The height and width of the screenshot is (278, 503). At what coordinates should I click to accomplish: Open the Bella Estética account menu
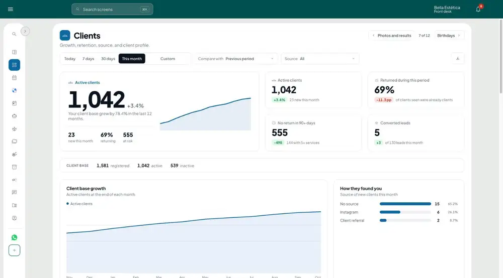click(x=447, y=9)
